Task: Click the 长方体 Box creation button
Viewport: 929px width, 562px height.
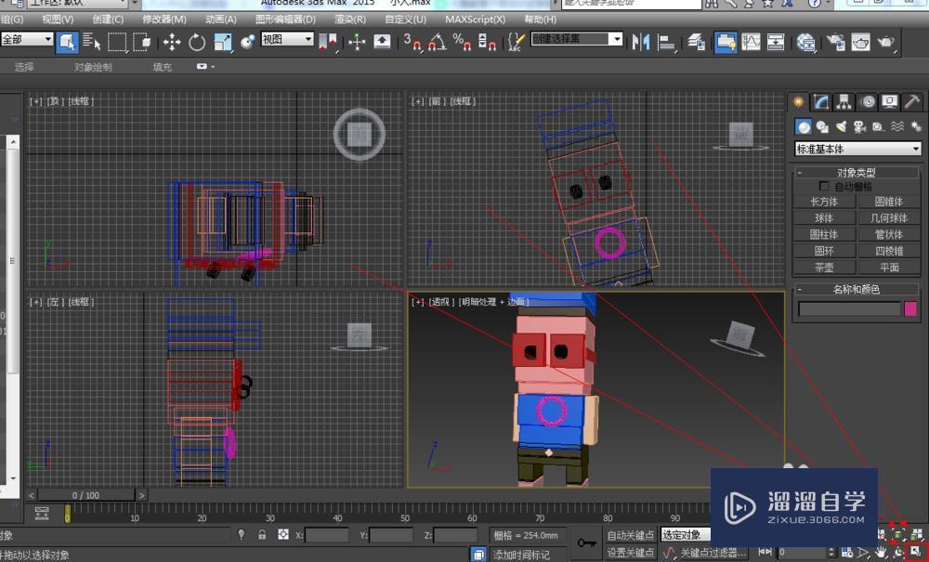Action: point(824,203)
